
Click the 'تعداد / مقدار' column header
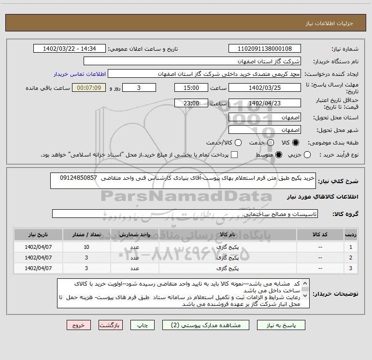click(x=86, y=235)
